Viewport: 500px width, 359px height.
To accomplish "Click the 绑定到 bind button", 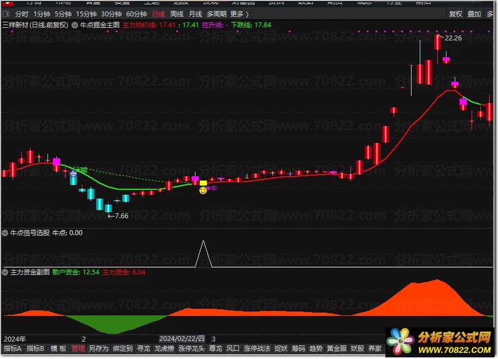I will pyautogui.click(x=122, y=349).
